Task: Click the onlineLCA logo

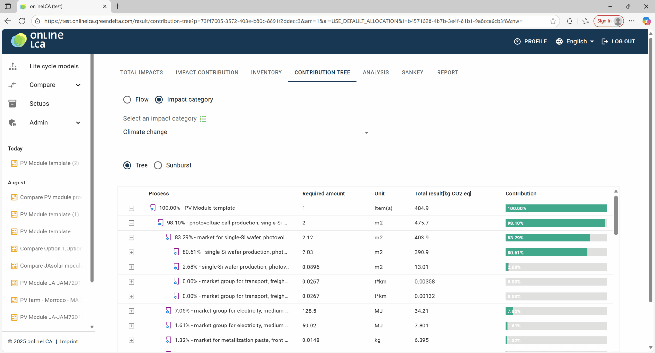Action: tap(37, 40)
